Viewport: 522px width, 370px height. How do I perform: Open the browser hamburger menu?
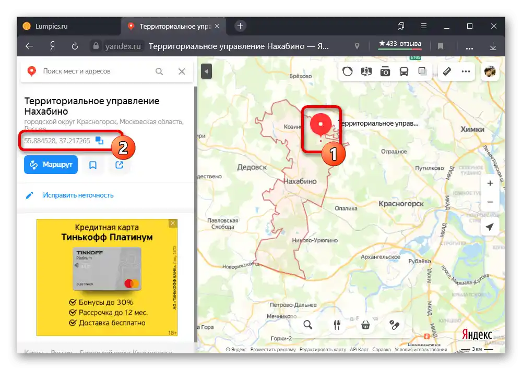pos(424,26)
